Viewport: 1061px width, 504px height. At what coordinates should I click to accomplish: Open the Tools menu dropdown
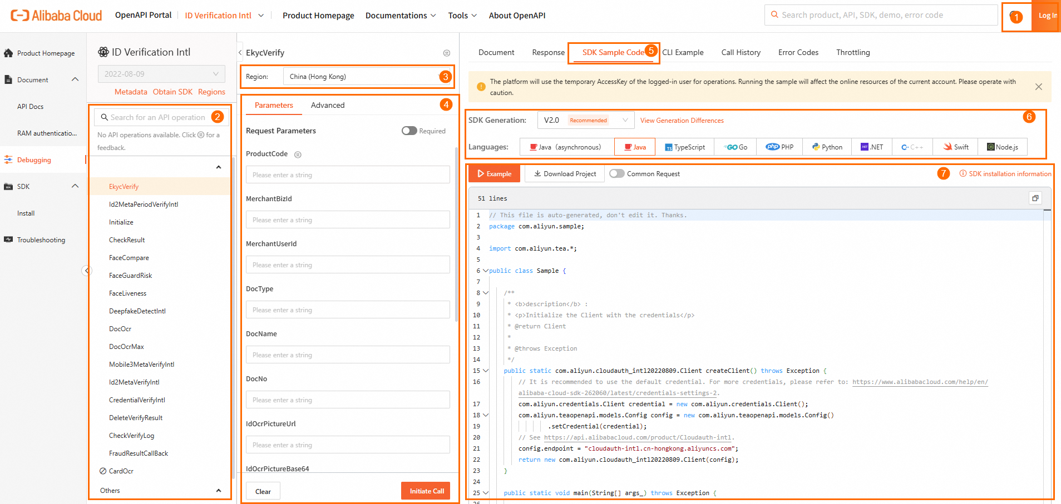point(462,16)
